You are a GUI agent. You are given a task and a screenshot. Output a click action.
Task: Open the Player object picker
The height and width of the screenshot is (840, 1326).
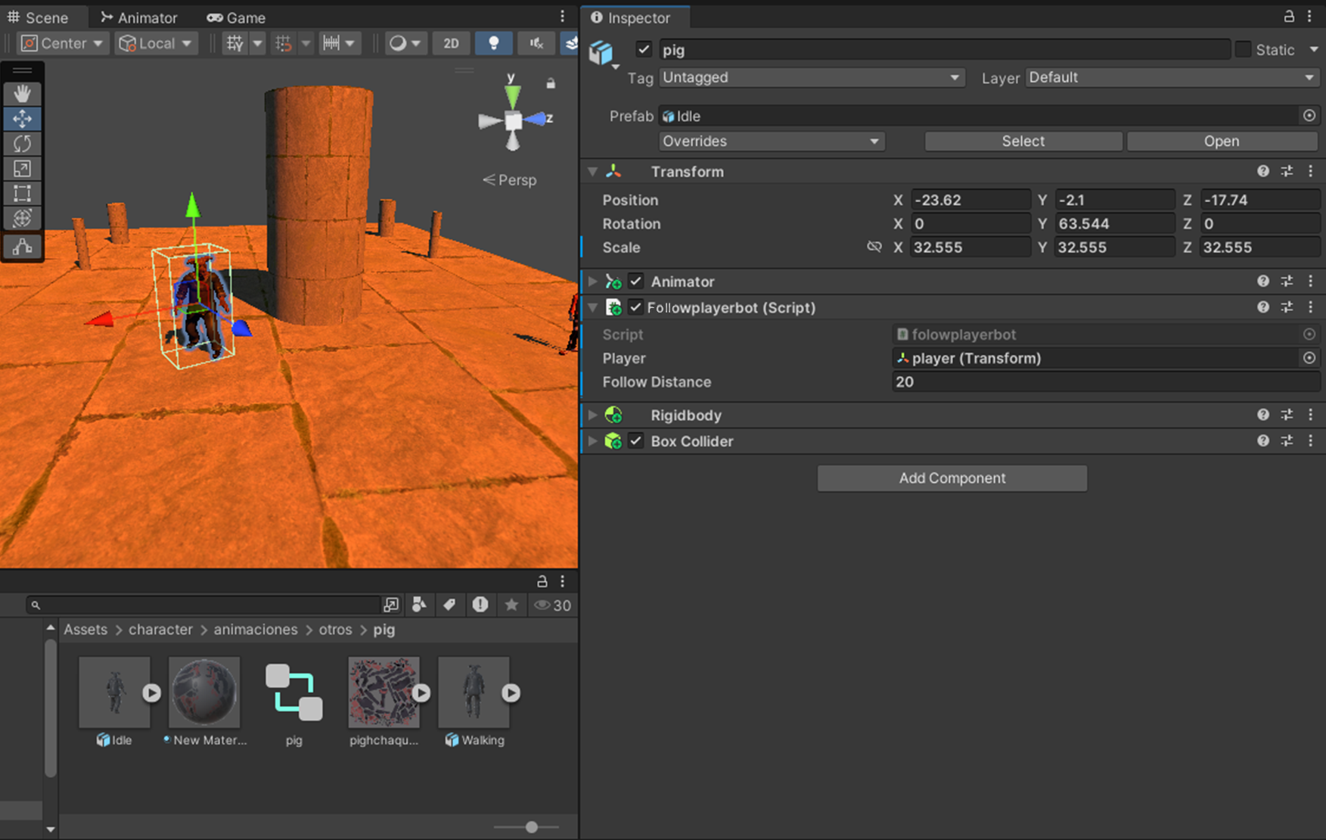[x=1309, y=358]
